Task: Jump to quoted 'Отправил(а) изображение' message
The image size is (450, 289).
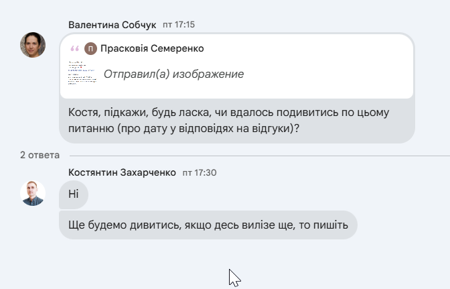Action: click(173, 74)
